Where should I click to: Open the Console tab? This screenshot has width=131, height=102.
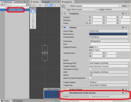click(18, 101)
